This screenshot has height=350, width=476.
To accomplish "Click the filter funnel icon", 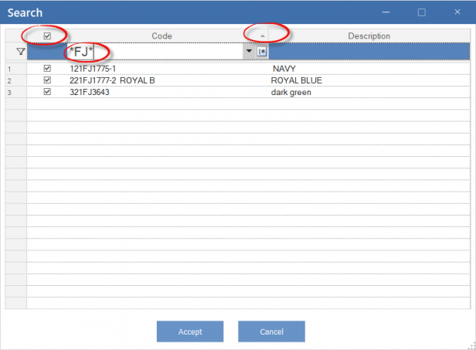I will click(x=21, y=52).
